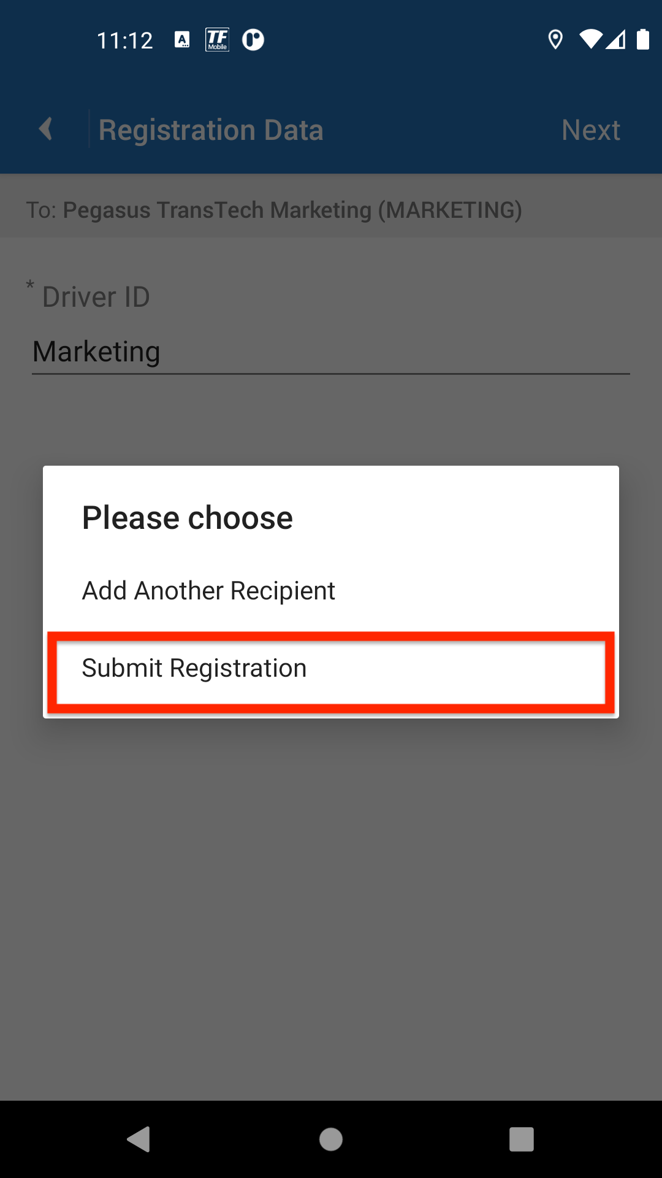Tap the Driver ID field label
This screenshot has height=1178, width=662.
[96, 297]
